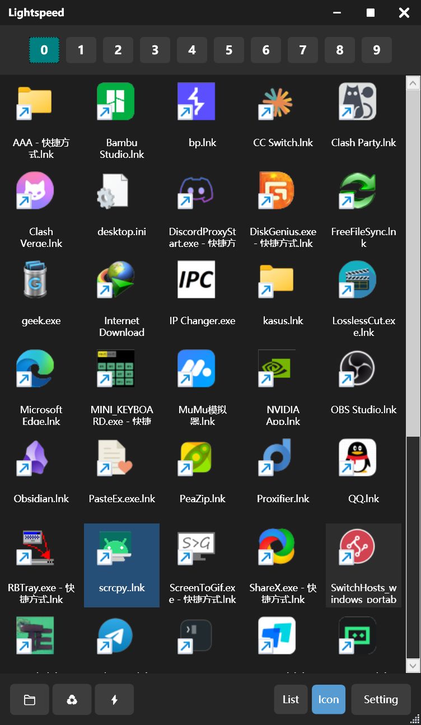
Task: Launch LosslessCut shortcut icon
Action: (x=357, y=280)
